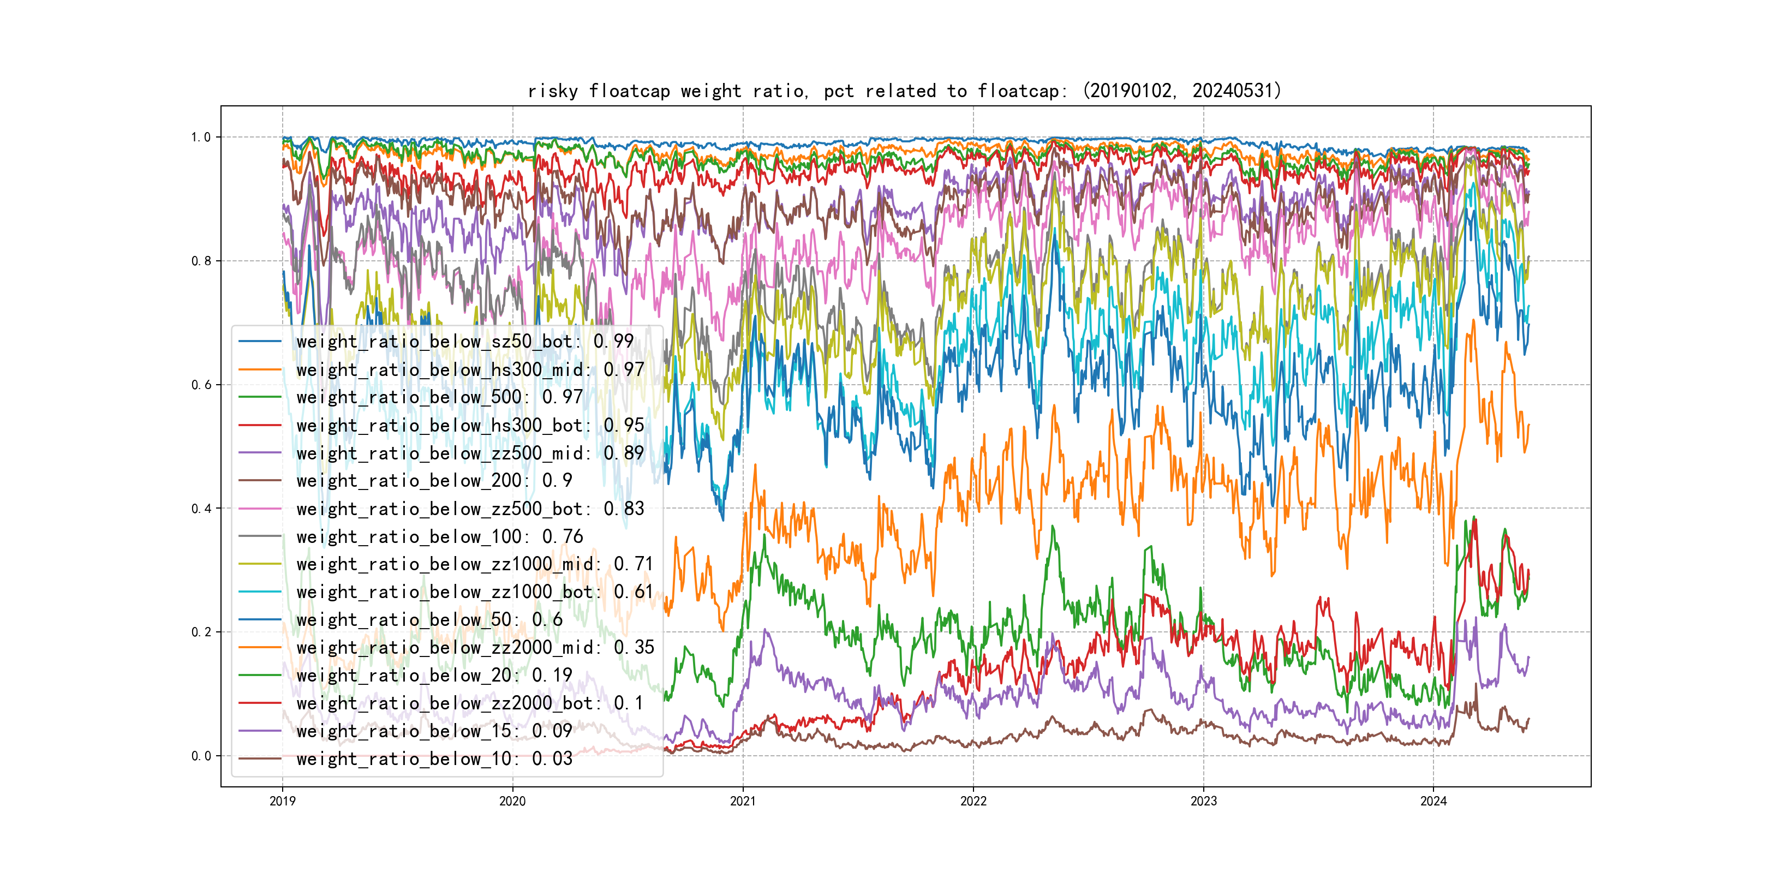Click the green swatch for weight_ratio_below_20
Viewport: 1768px width, 884px height.
coord(259,676)
